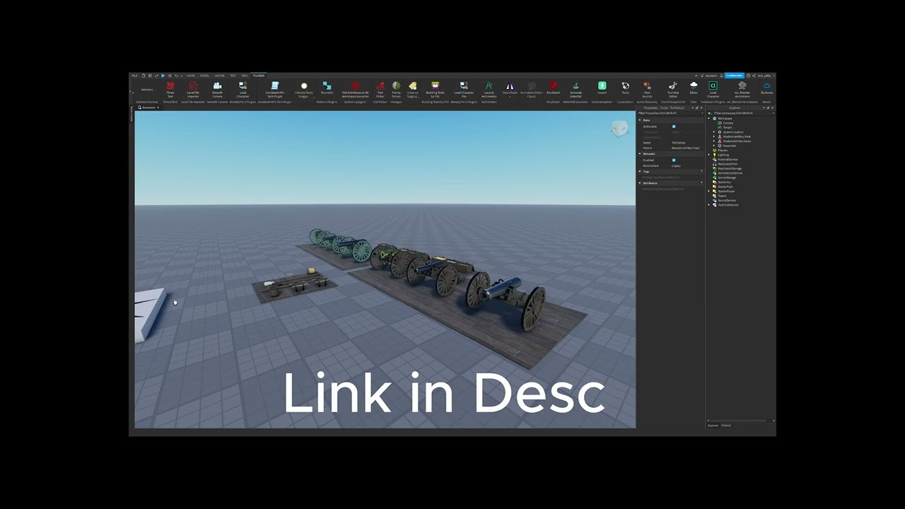Open the Three Text 3D plugin
The image size is (905, 509).
[x=170, y=89]
